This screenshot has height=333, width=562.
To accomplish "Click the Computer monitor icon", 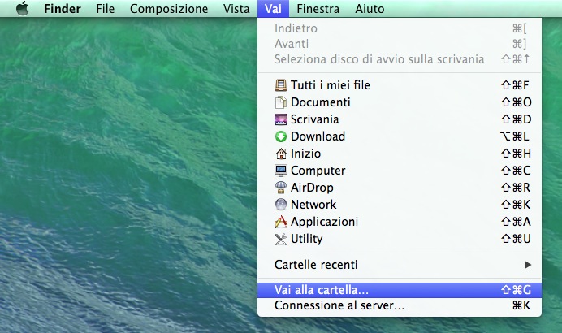I will pyautogui.click(x=281, y=171).
